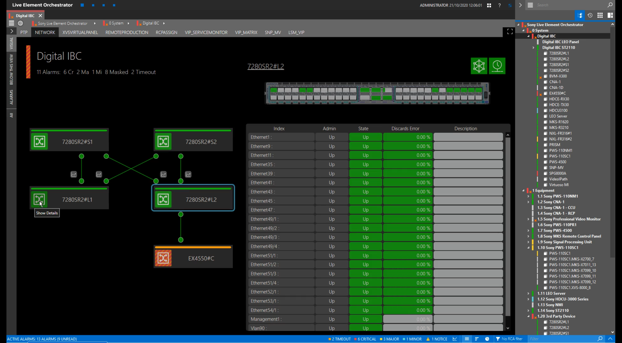
Task: Go back with the round arrow button
Action: tap(20, 23)
